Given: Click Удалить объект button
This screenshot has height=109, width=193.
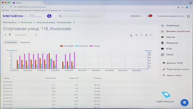Looking at the screenshot, I should click(x=176, y=75).
